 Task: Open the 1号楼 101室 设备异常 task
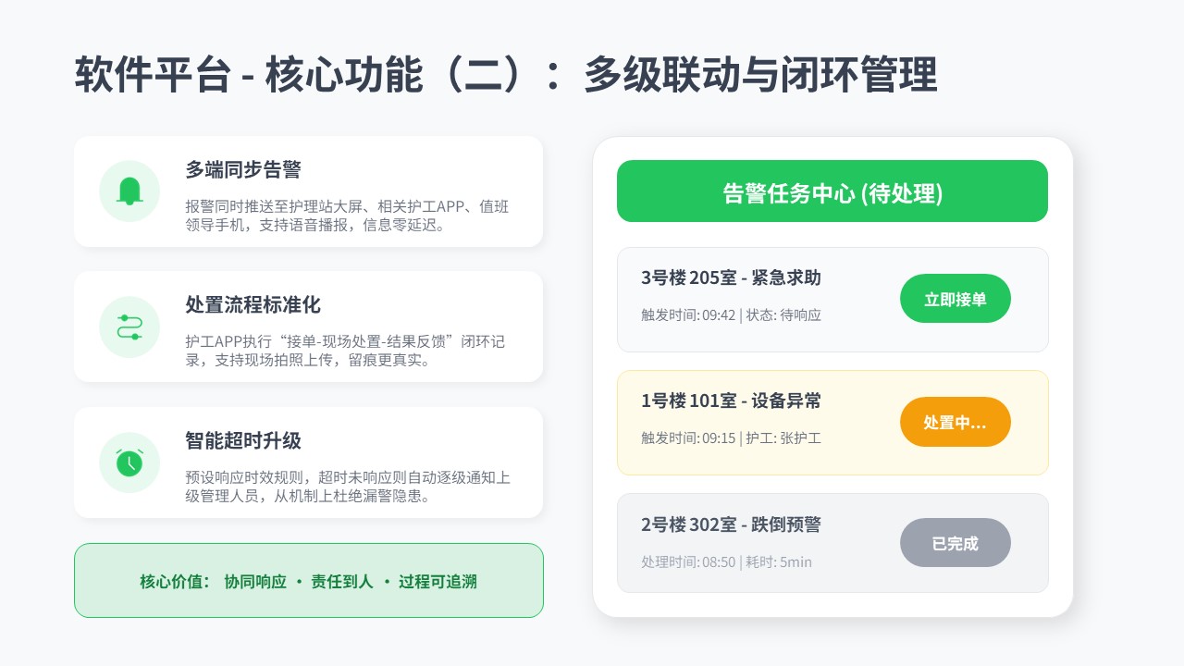(731, 401)
